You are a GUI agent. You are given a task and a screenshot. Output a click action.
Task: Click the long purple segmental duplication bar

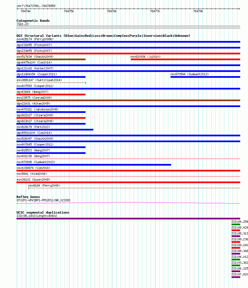pyautogui.click(x=128, y=219)
